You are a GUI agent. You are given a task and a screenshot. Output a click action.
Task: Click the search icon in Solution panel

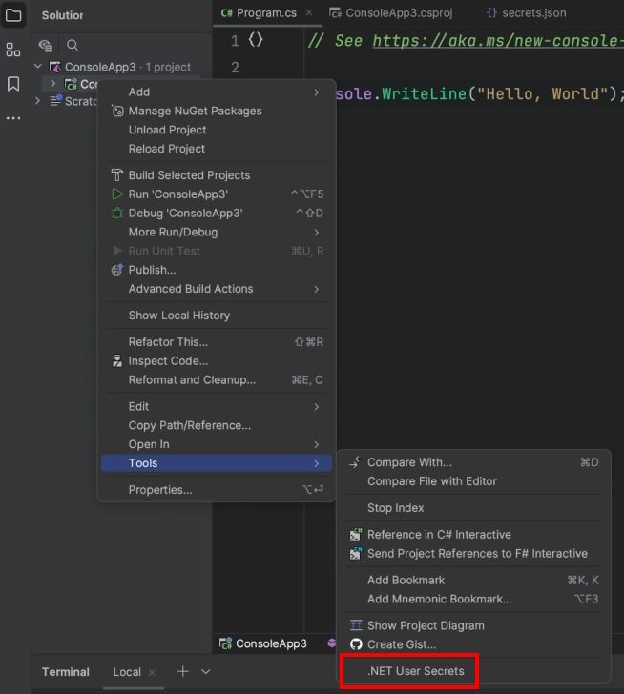pyautogui.click(x=73, y=45)
